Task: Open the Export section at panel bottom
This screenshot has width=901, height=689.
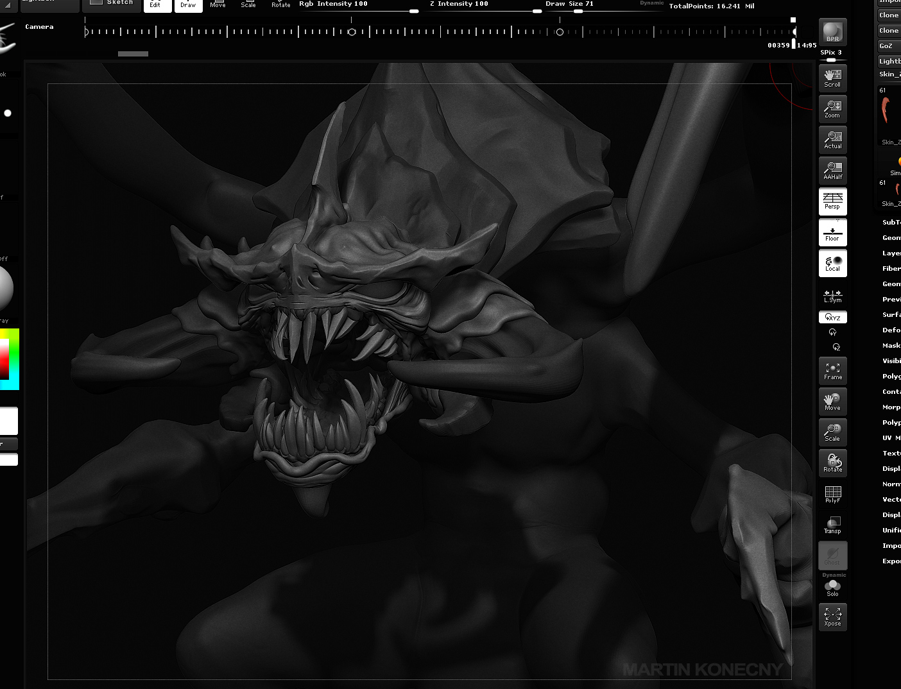Action: click(x=891, y=561)
